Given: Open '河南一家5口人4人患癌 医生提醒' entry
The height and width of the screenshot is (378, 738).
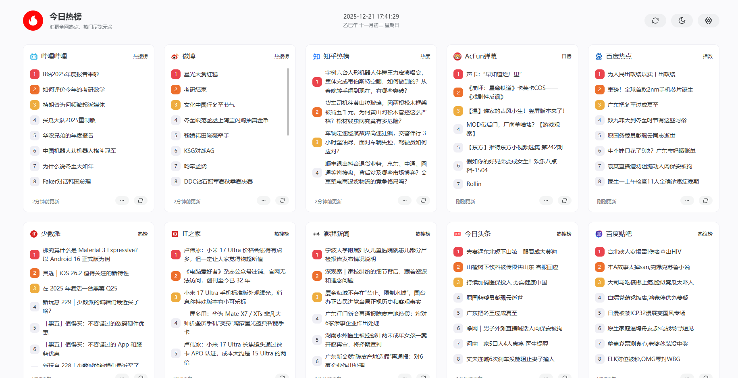Looking at the screenshot, I should tap(507, 344).
